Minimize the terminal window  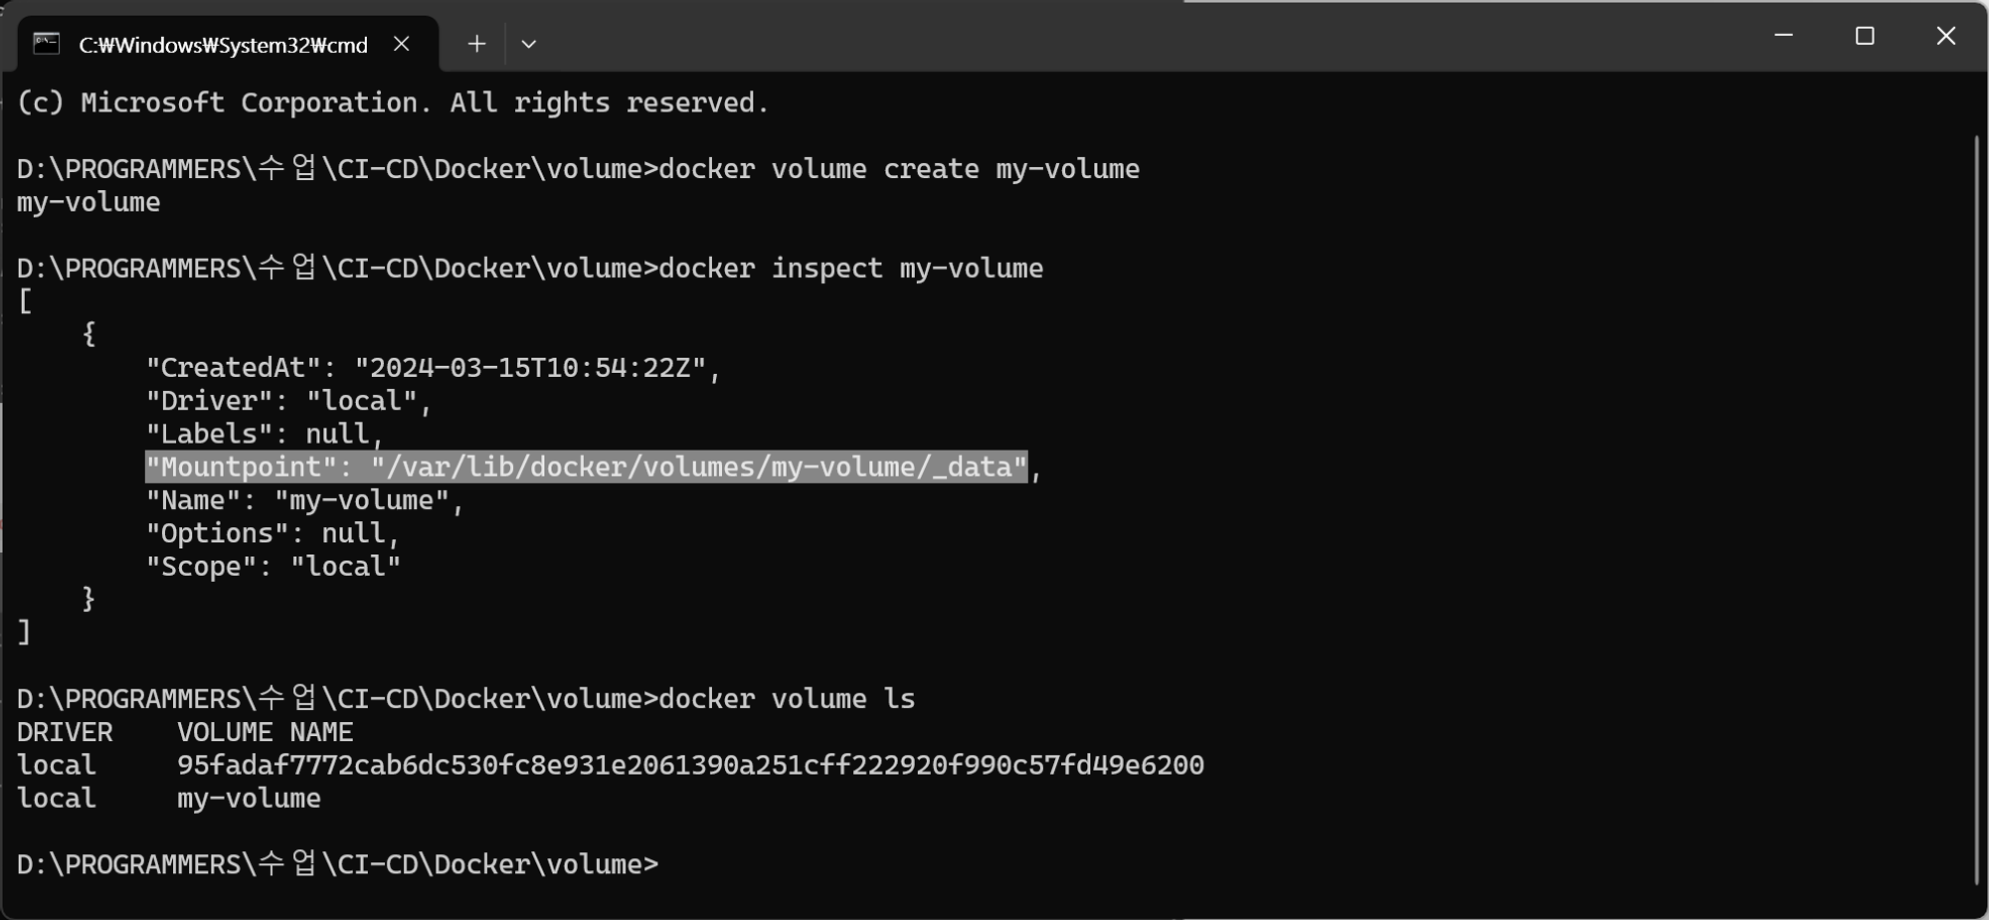click(x=1784, y=36)
